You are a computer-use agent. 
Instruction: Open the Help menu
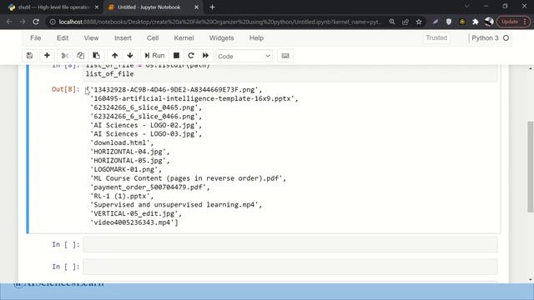click(x=256, y=38)
